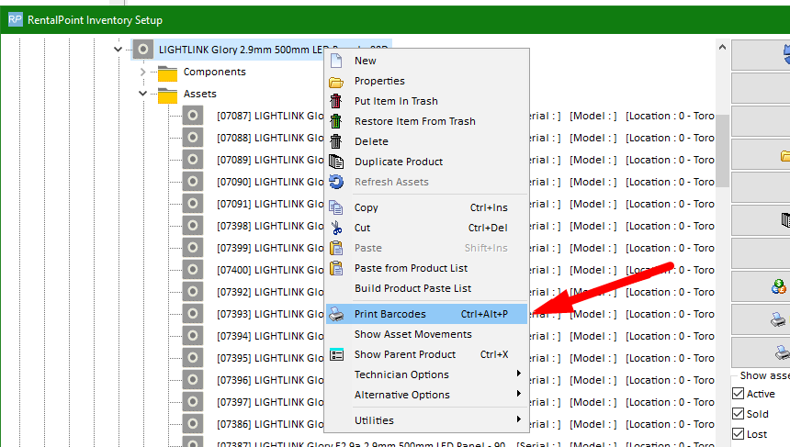Click asset icon for item 07090

click(x=193, y=182)
